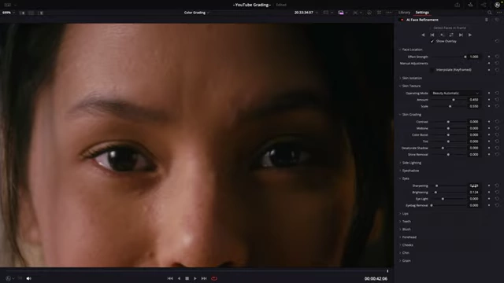Toggle the Show Overlay checkbox
The image size is (504, 283).
coord(432,42)
